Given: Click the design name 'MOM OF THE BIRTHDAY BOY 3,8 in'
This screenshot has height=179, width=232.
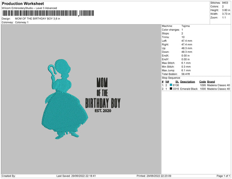Looking at the screenshot, I should click(38, 19).
